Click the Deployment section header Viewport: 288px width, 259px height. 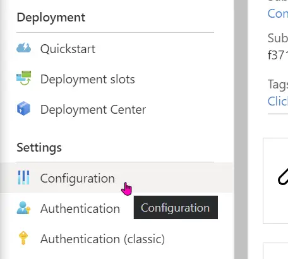click(x=51, y=18)
